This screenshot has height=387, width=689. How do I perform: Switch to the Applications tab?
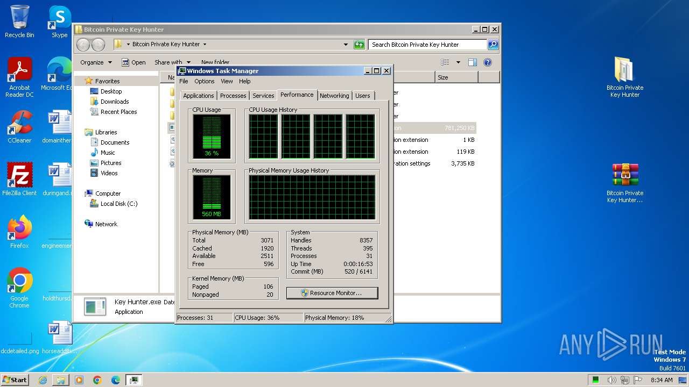(x=198, y=96)
